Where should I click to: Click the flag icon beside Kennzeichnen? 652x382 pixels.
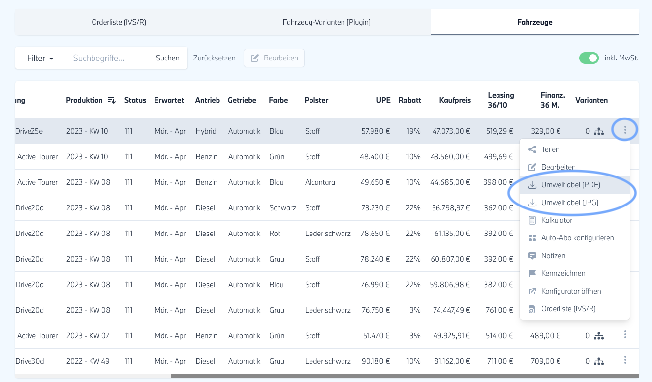(x=532, y=273)
